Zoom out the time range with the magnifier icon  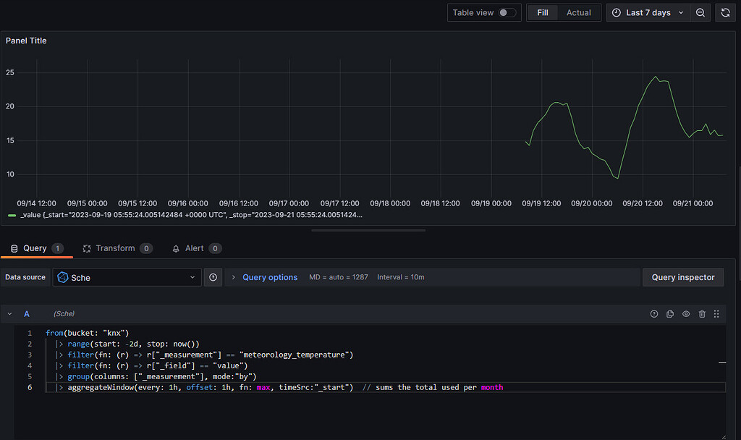pos(699,12)
